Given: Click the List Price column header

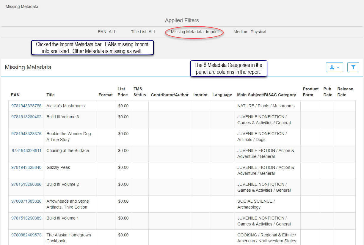Looking at the screenshot, I should 123,92.
